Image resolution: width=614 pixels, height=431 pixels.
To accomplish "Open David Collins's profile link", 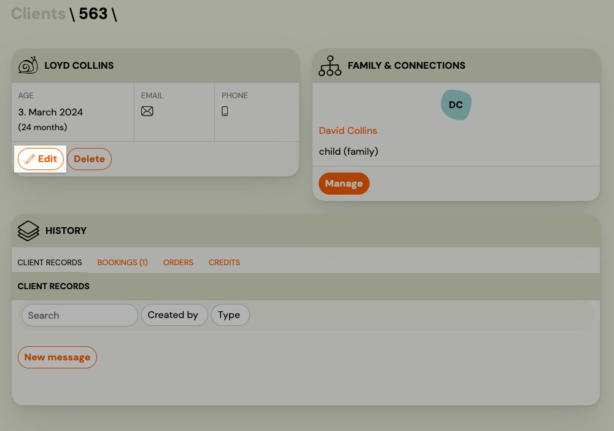I will (348, 130).
